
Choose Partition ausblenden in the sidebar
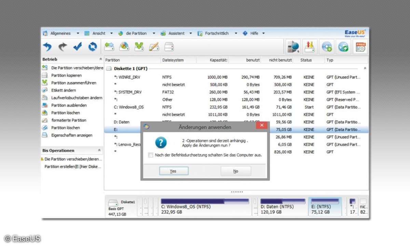(x=69, y=106)
